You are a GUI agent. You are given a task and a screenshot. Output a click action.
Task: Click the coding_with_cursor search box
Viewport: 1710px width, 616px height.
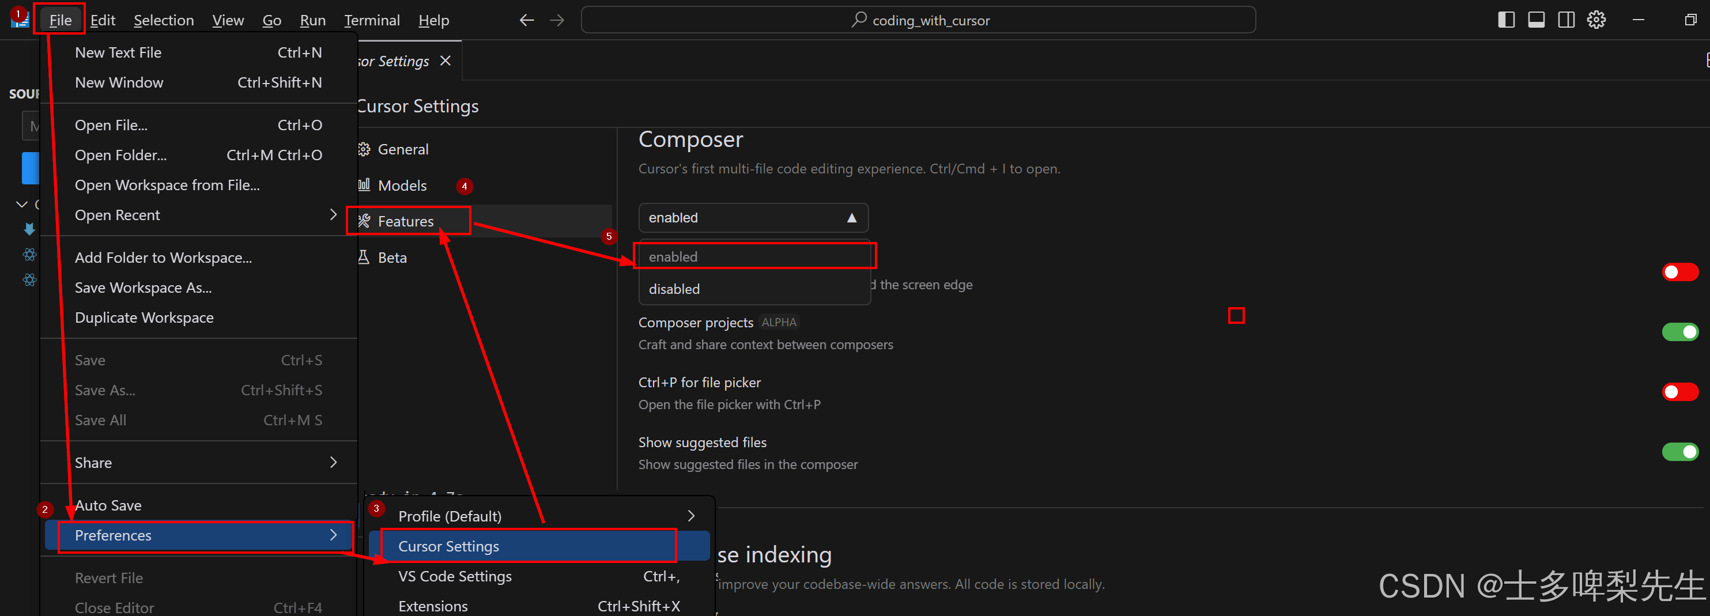[918, 20]
